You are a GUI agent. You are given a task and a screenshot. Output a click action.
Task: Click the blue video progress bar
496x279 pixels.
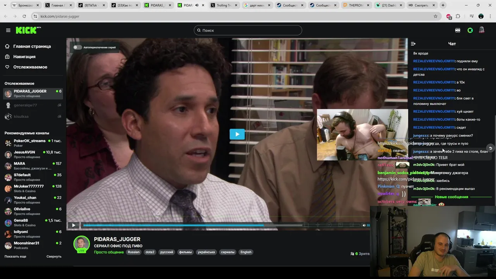coord(174,225)
